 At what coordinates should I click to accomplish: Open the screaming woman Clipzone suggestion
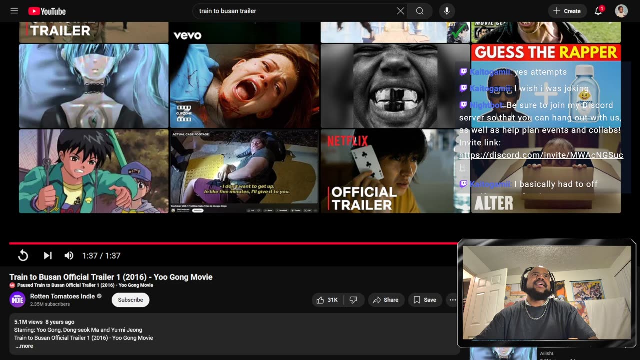244,86
